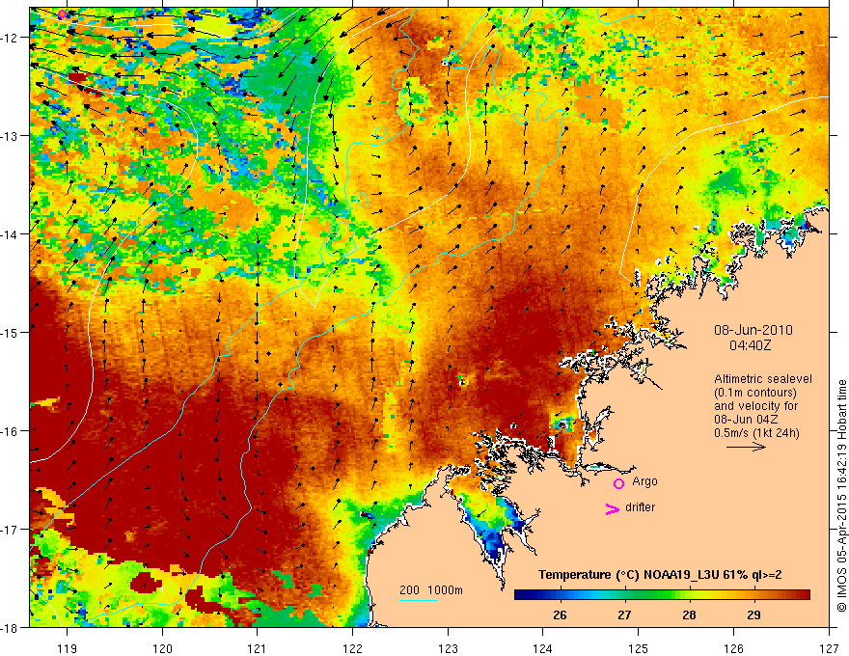This screenshot has width=849, height=656.
Task: Click the dark red end of color bar
Action: (804, 594)
